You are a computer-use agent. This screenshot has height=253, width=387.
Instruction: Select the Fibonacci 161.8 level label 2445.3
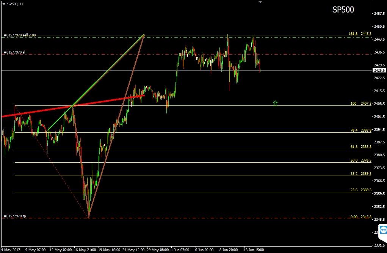(360, 34)
